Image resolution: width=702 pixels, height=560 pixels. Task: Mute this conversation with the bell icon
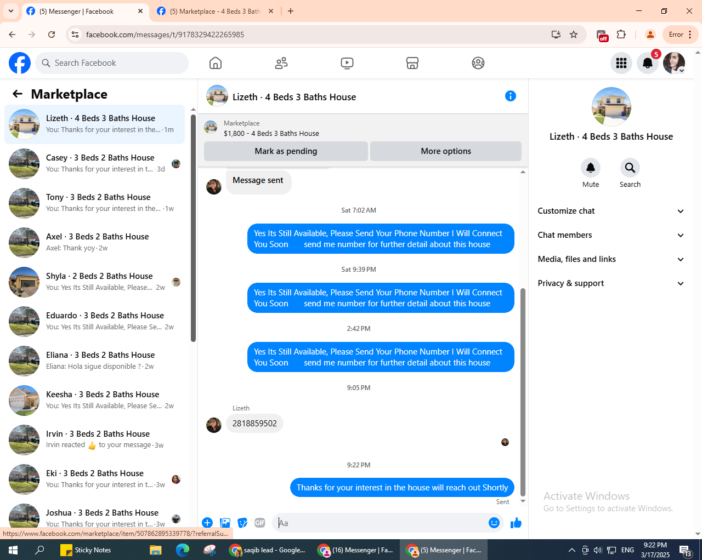[x=591, y=168]
